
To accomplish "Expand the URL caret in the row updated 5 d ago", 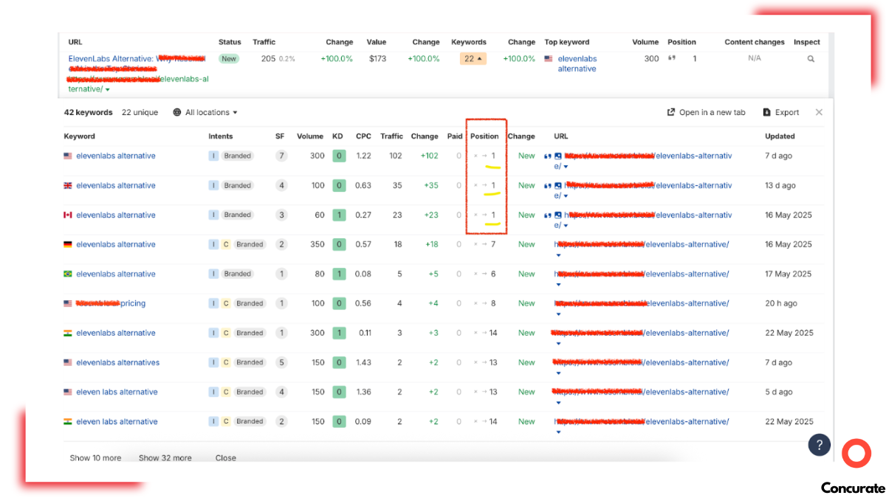I will tap(558, 402).
